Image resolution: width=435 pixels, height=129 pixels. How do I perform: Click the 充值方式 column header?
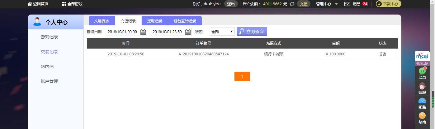(x=273, y=43)
